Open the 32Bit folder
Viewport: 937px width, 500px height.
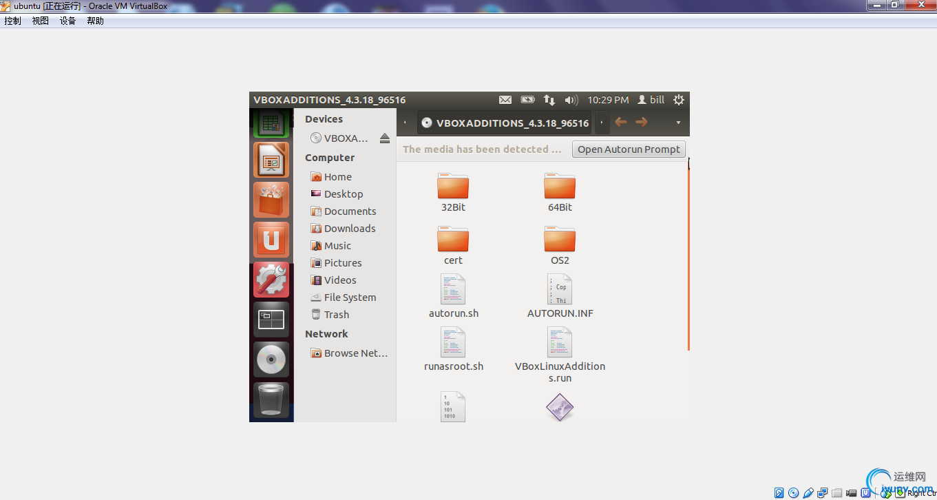click(453, 193)
